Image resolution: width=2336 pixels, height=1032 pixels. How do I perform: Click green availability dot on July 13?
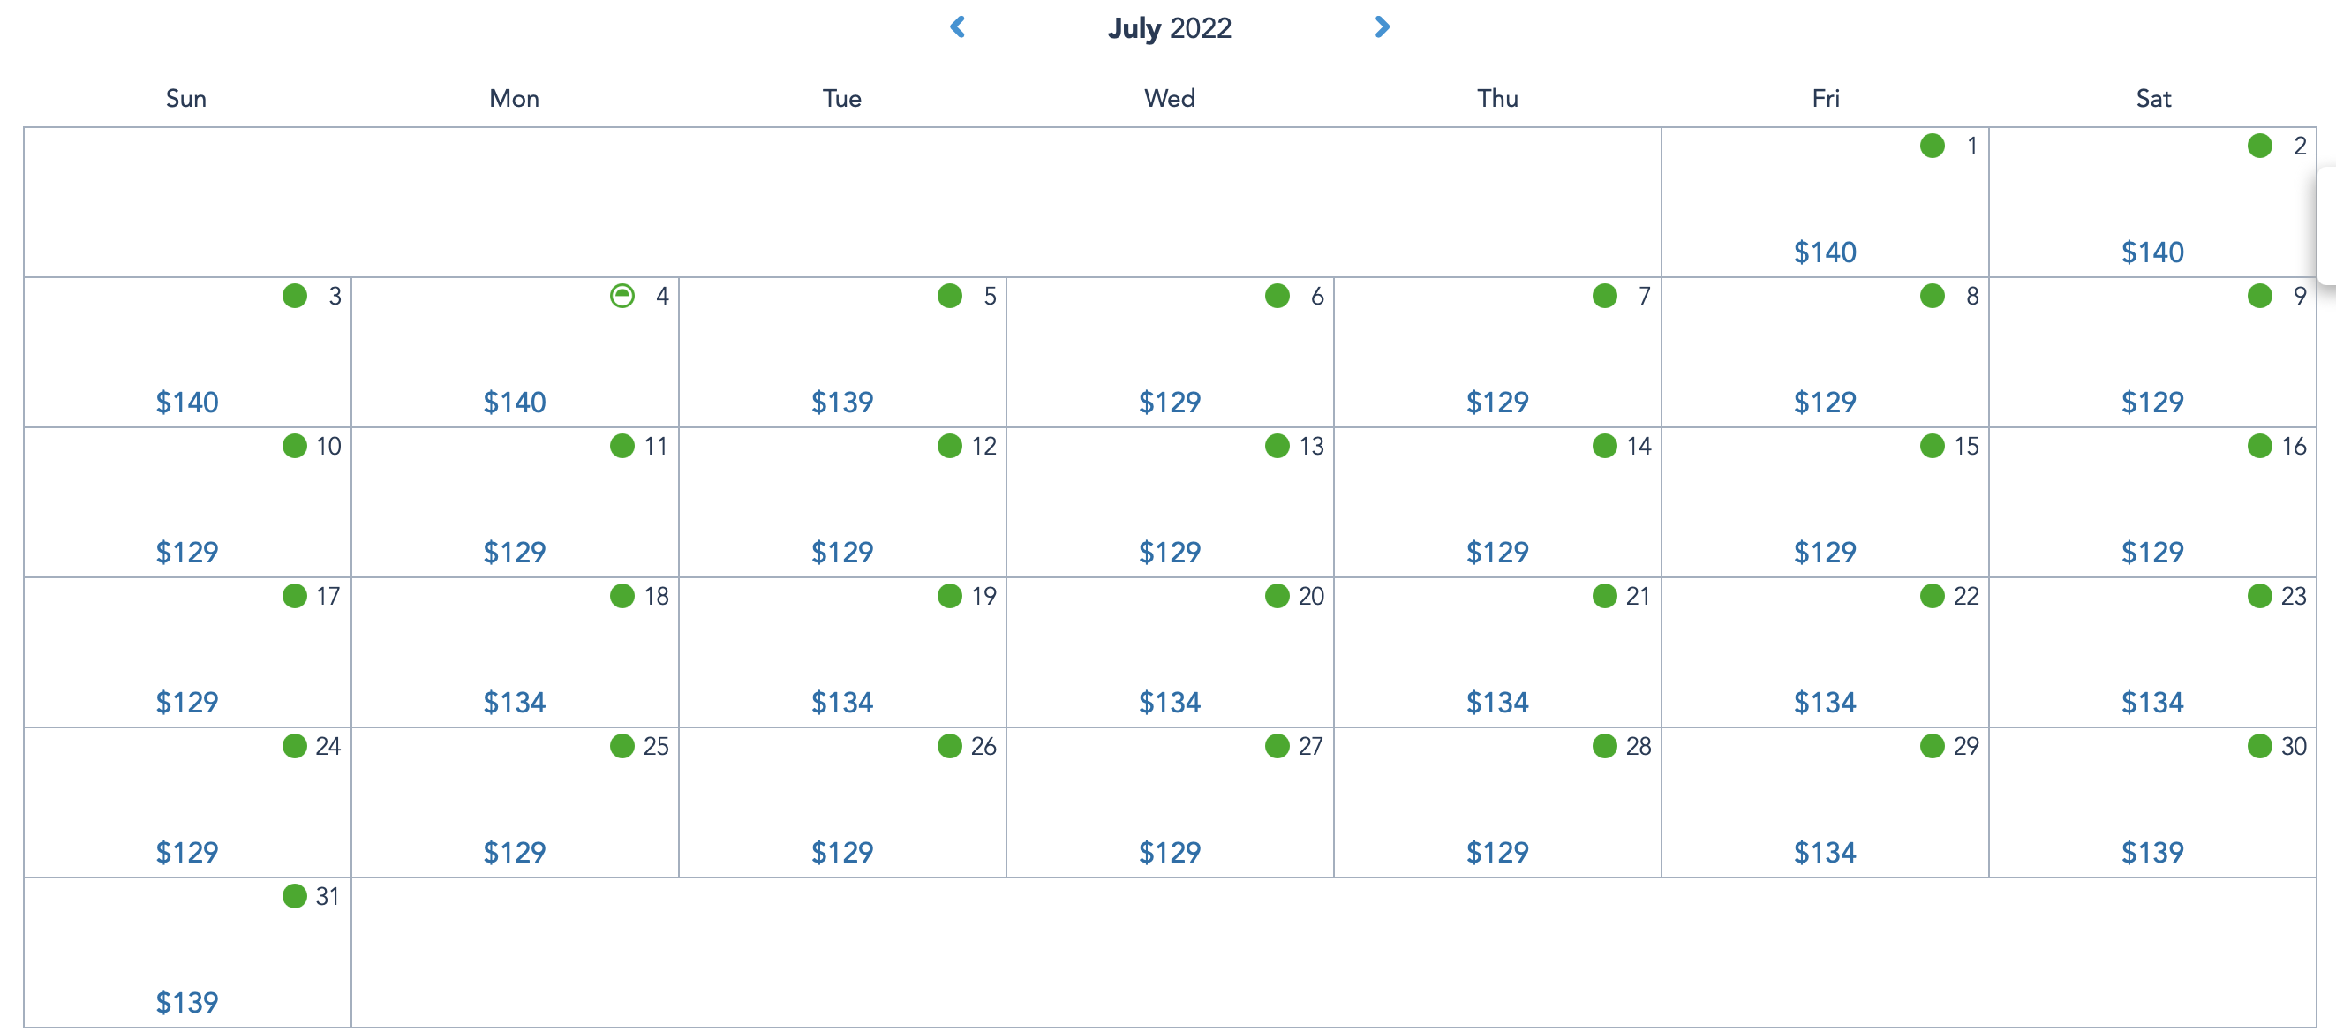[x=1277, y=446]
